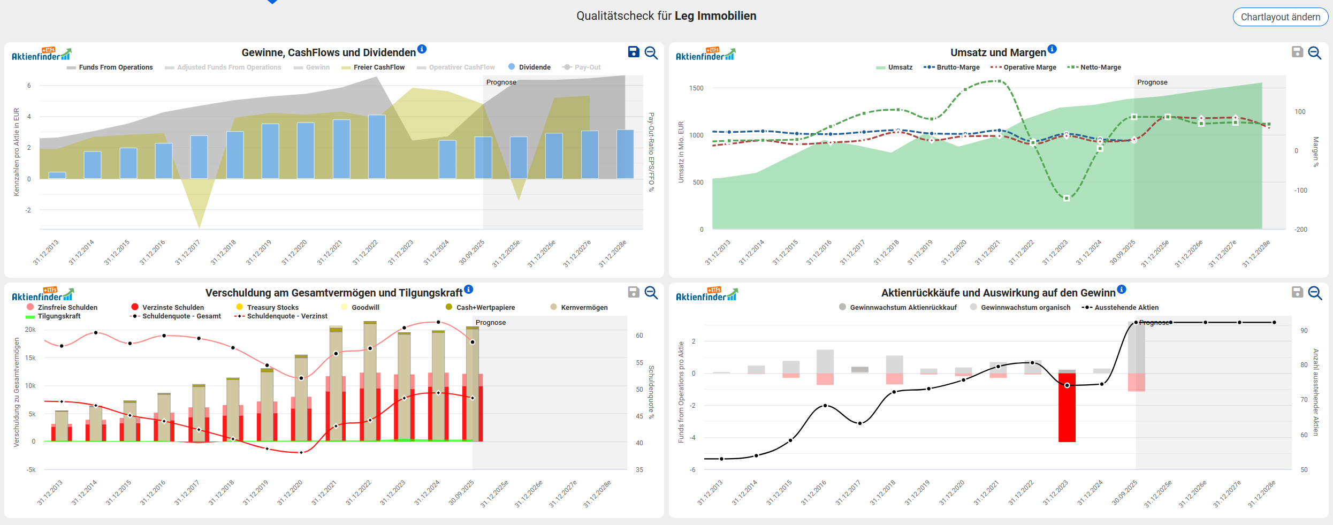1333x525 pixels.
Task: Click save icon on Umsatz und Margen chart
Action: pyautogui.click(x=1297, y=52)
